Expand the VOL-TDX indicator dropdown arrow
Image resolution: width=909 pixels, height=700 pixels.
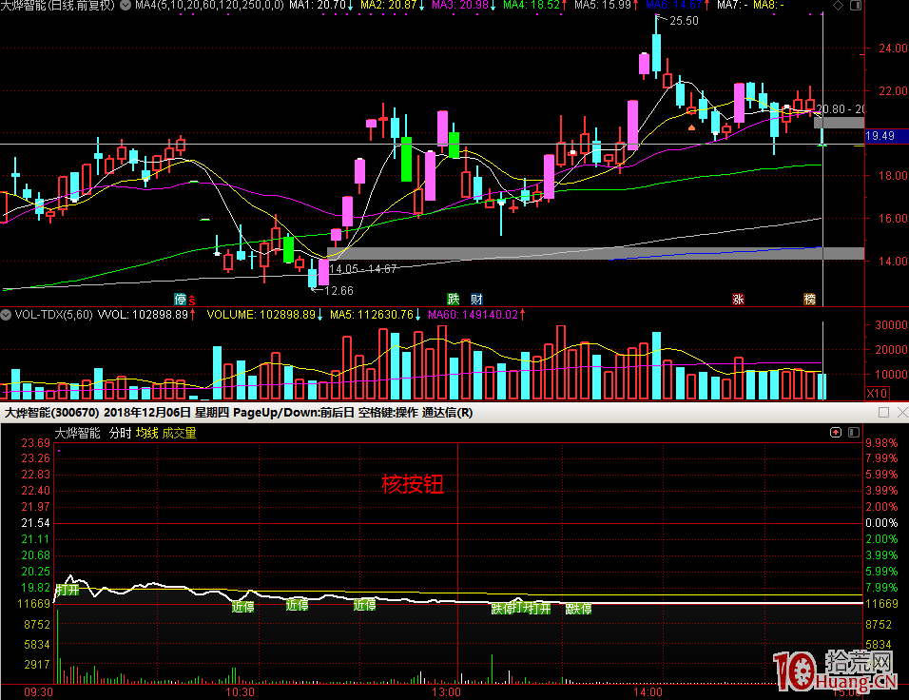point(6,314)
